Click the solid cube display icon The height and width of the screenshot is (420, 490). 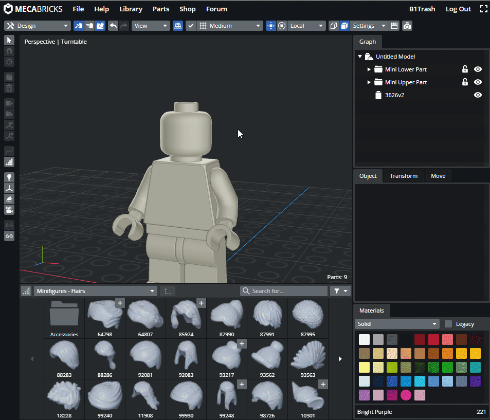pos(344,26)
